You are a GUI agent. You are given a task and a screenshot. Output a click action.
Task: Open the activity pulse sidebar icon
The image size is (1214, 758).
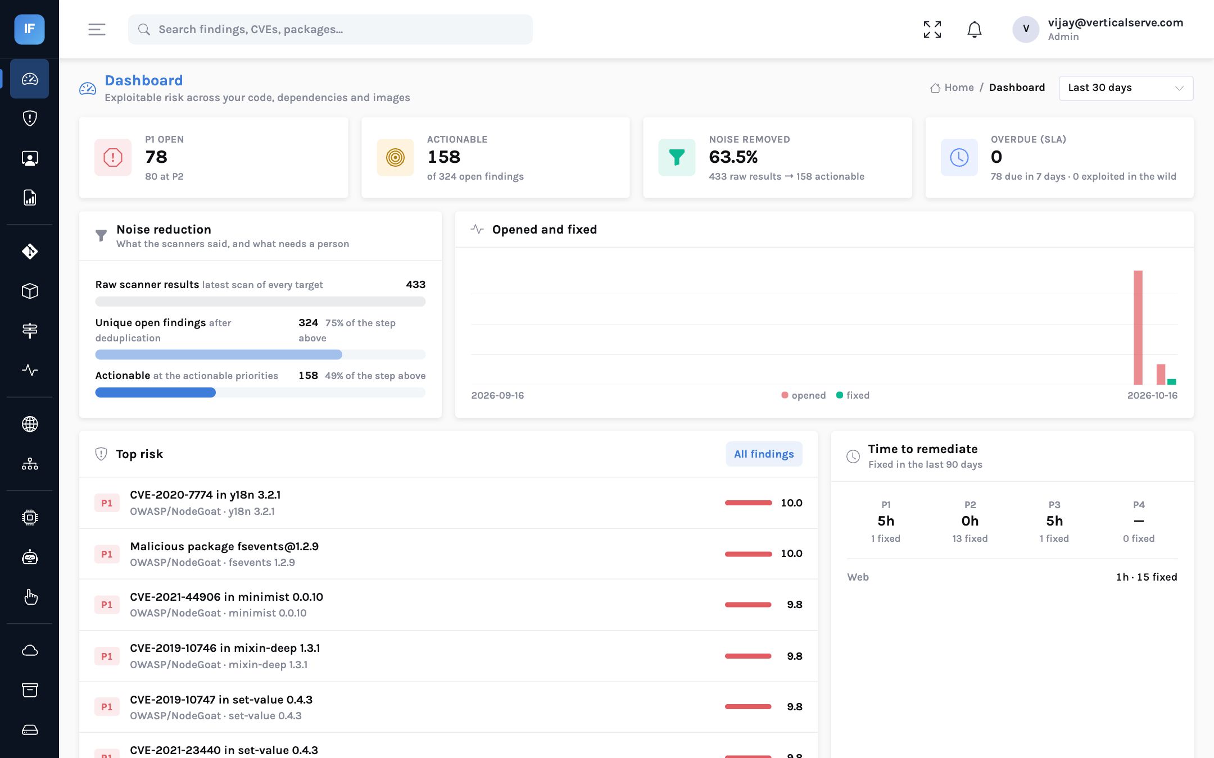tap(30, 370)
